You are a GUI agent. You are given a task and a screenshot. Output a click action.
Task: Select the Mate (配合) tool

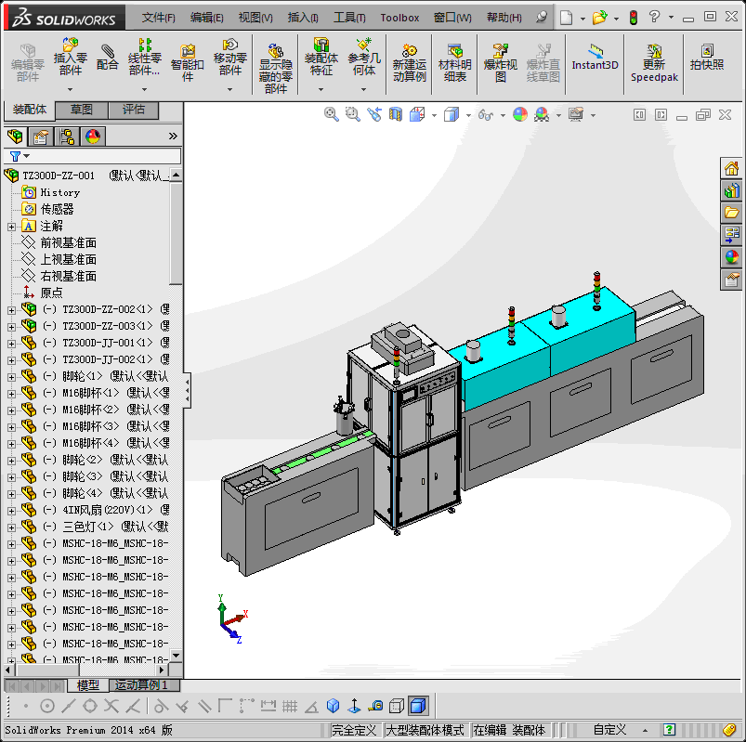tap(108, 57)
